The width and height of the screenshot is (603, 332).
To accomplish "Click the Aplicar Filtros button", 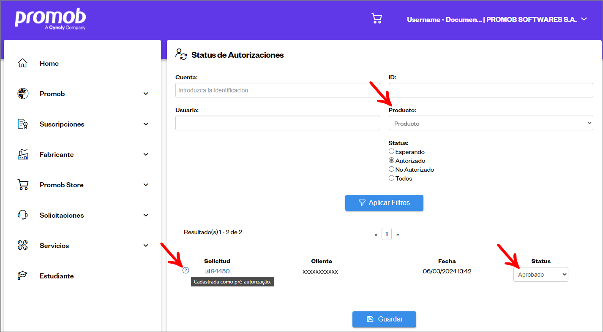I will tap(384, 202).
